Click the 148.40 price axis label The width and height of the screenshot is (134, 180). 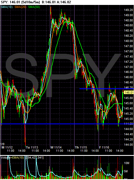tap(128, 31)
